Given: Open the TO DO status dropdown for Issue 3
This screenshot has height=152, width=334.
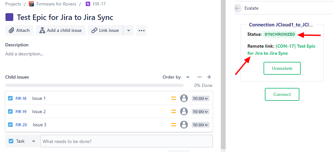Looking at the screenshot, I should point(200,125).
